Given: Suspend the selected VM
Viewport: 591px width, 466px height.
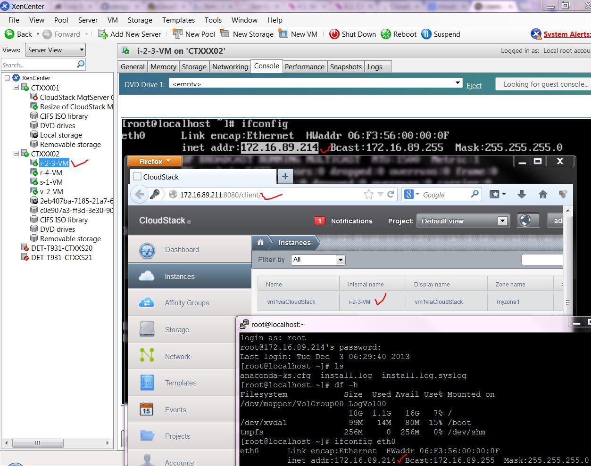Looking at the screenshot, I should [441, 34].
